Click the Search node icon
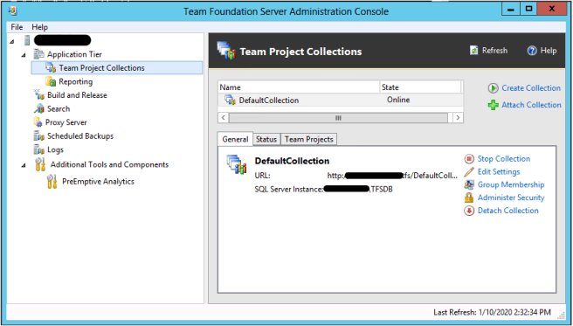Viewport: 573px width, 326px height. point(38,108)
